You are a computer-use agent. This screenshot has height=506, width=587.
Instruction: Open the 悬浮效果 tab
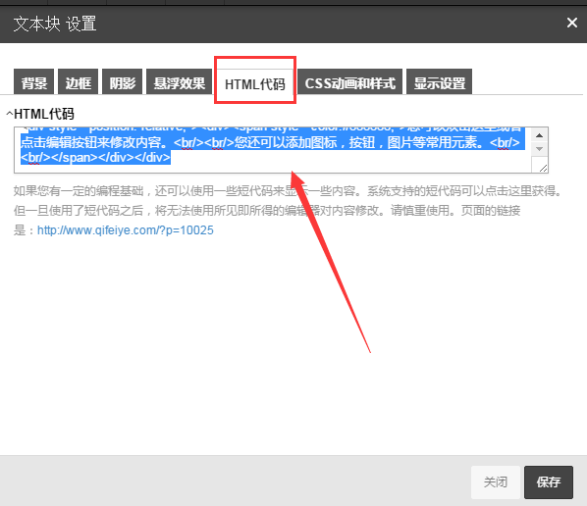(x=180, y=81)
